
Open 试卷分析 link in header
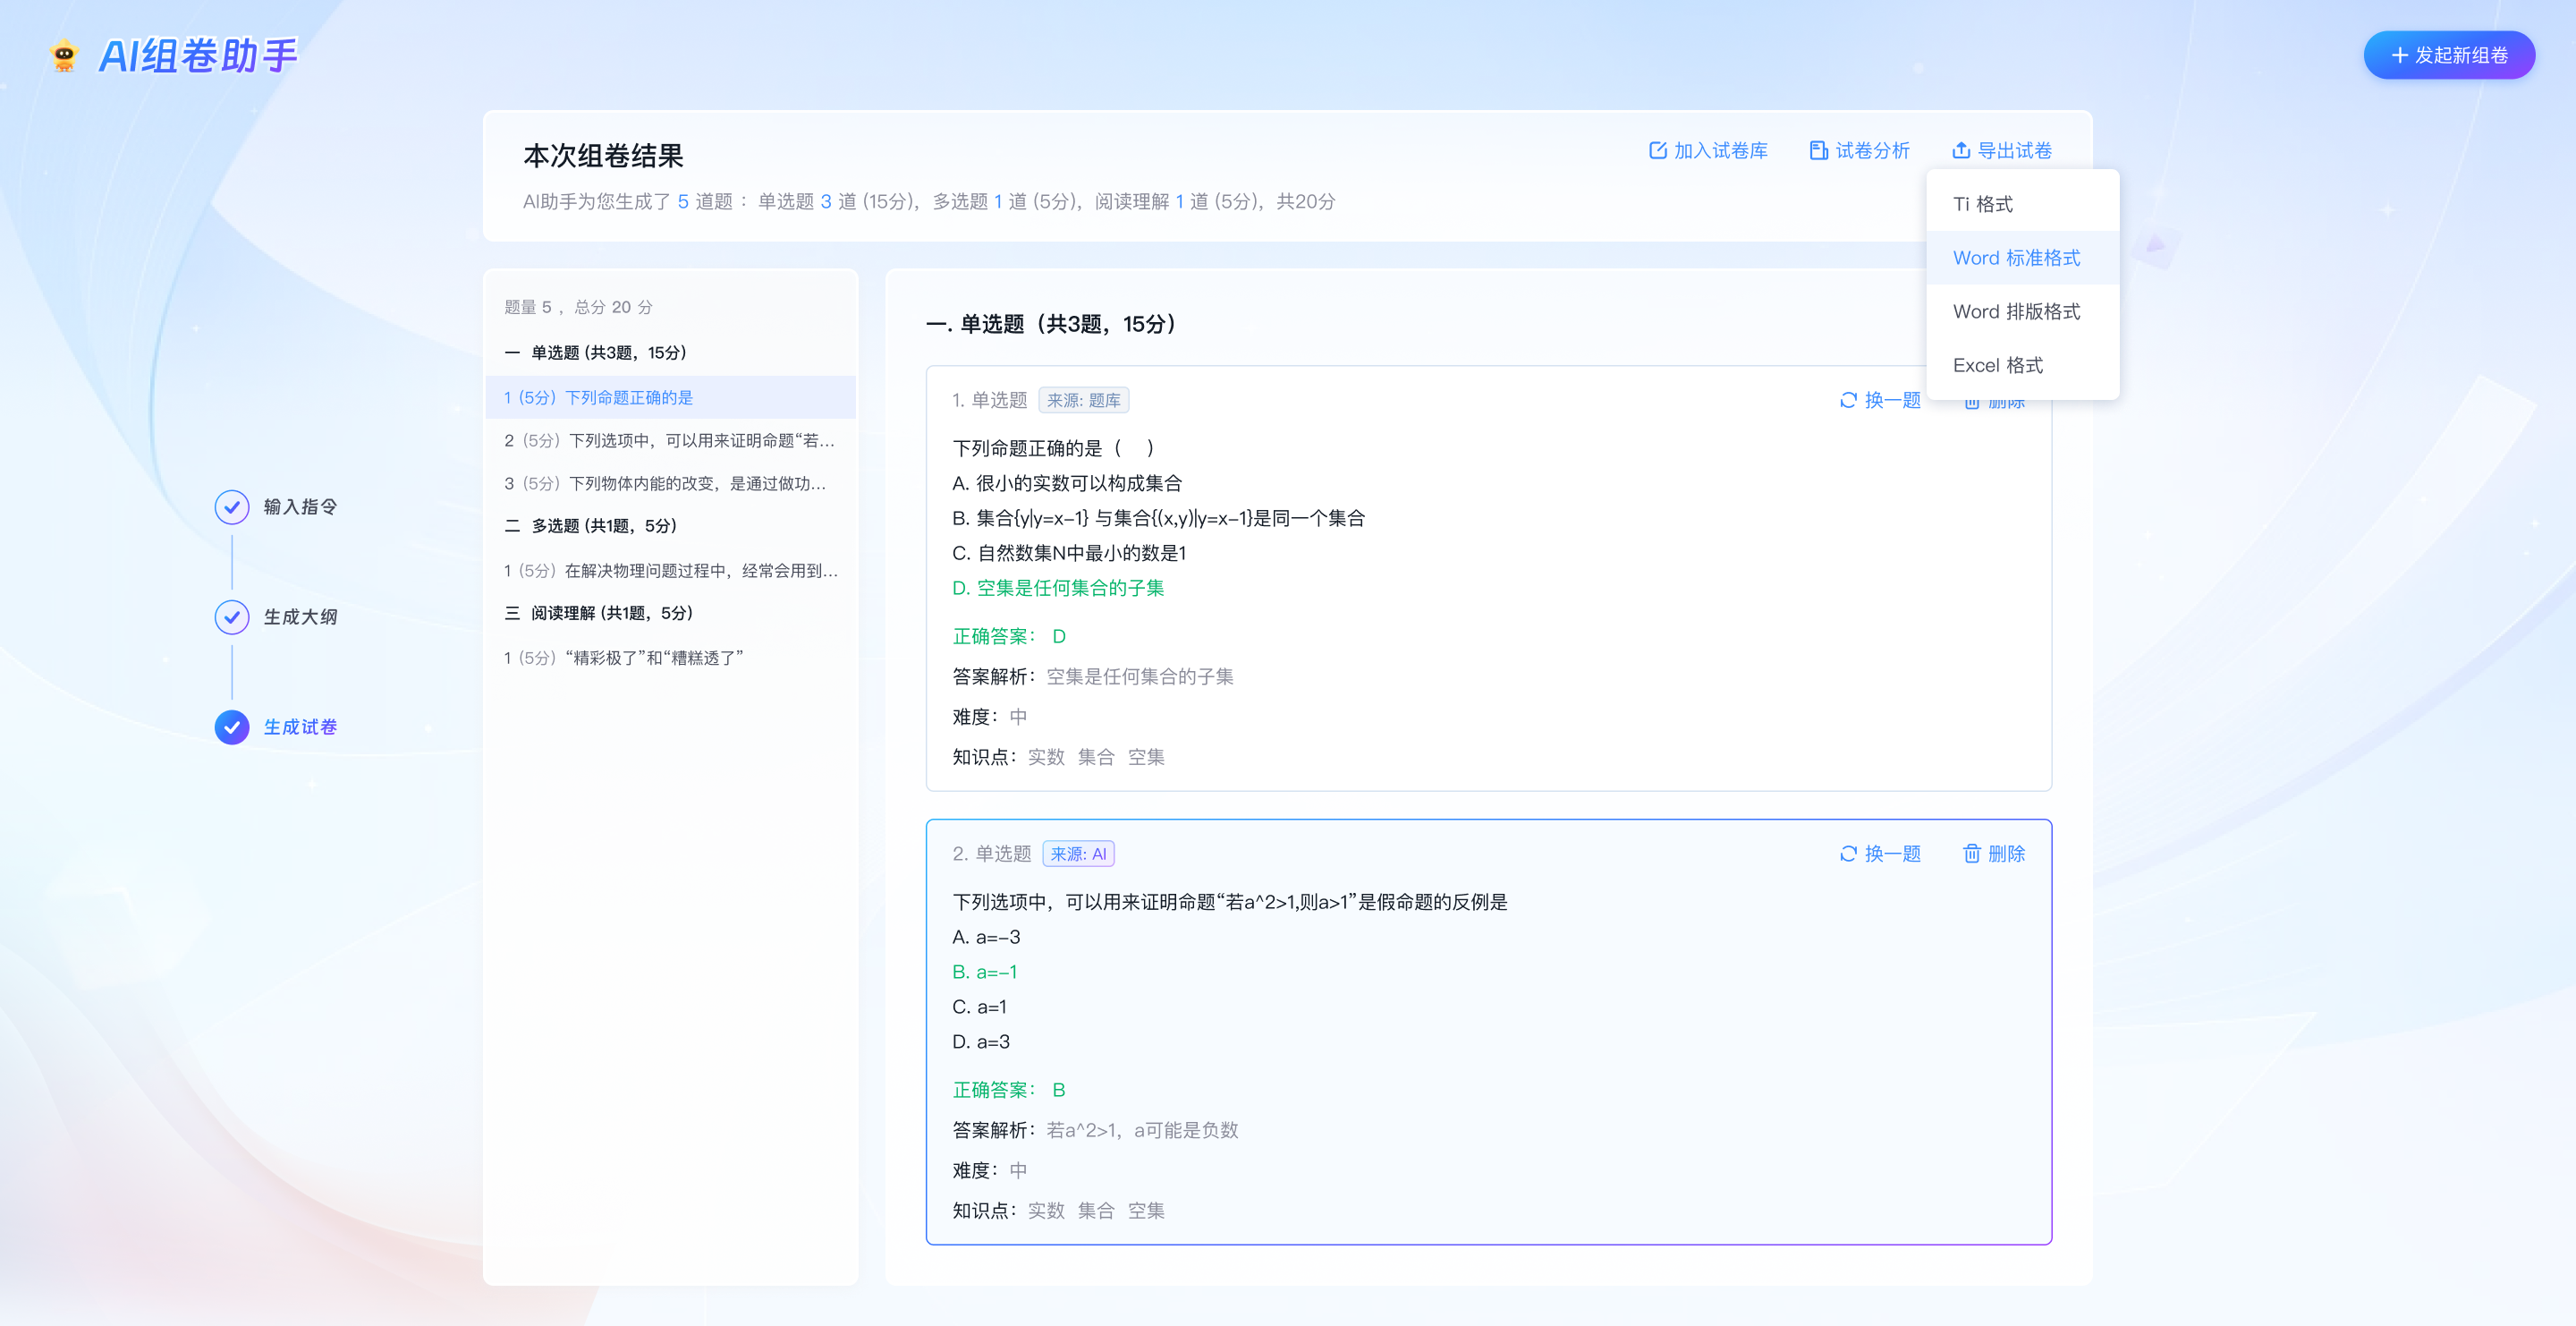pyautogui.click(x=1871, y=150)
